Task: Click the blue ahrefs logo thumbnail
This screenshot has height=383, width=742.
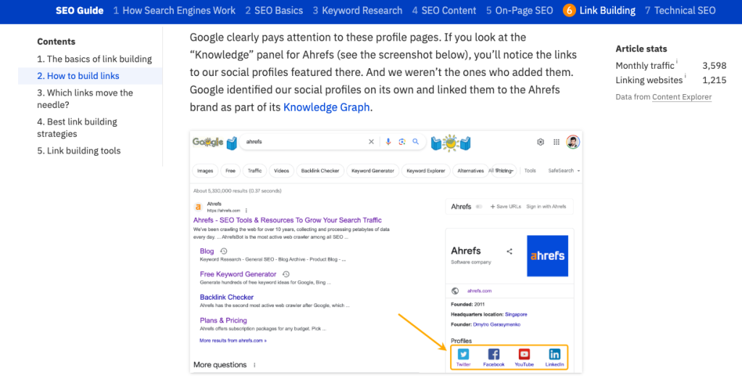Action: [548, 256]
